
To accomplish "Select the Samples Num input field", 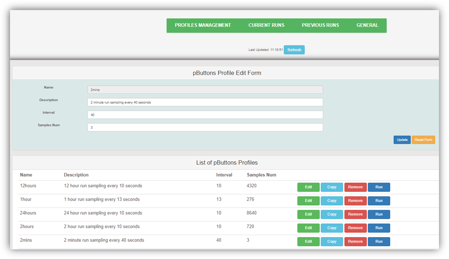I will 205,127.
